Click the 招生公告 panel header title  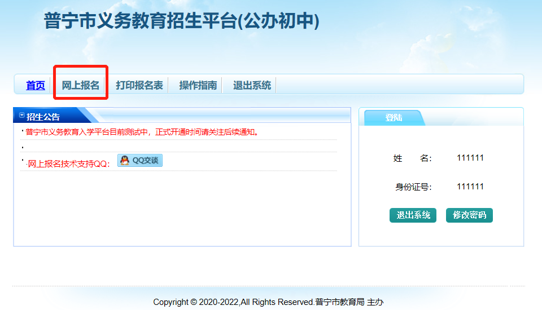[43, 117]
